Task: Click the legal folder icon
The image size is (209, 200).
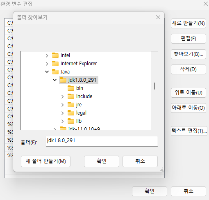Action: click(x=71, y=113)
